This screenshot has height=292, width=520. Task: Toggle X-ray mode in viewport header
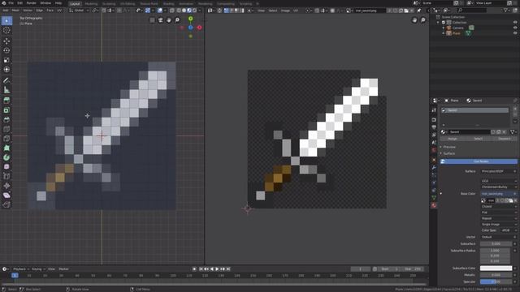171,11
